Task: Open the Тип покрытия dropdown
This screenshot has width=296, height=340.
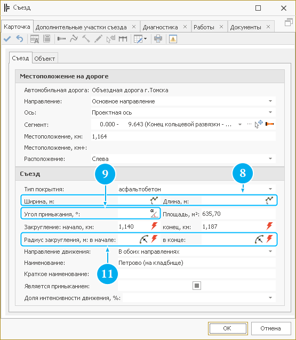Action: (270, 189)
